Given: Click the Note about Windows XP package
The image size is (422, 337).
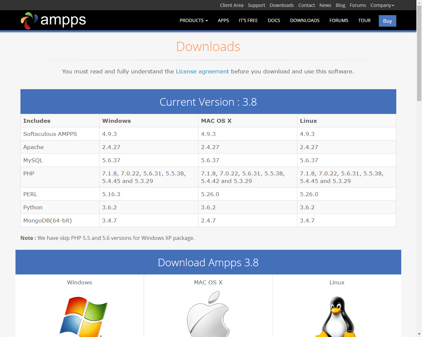Looking at the screenshot, I should click(107, 238).
